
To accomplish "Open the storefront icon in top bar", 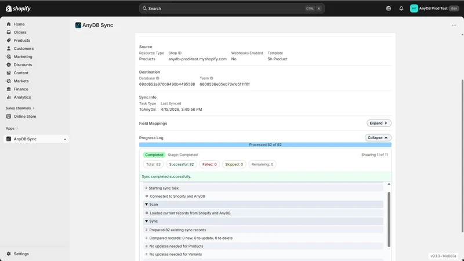I will point(389,8).
